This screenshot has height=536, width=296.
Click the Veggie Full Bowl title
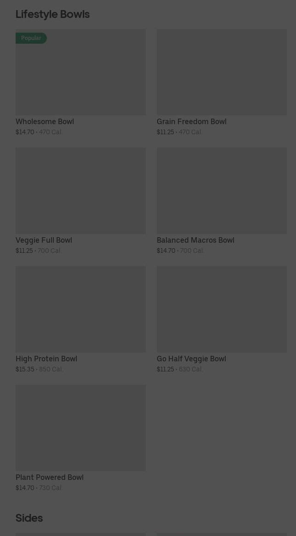coord(44,240)
